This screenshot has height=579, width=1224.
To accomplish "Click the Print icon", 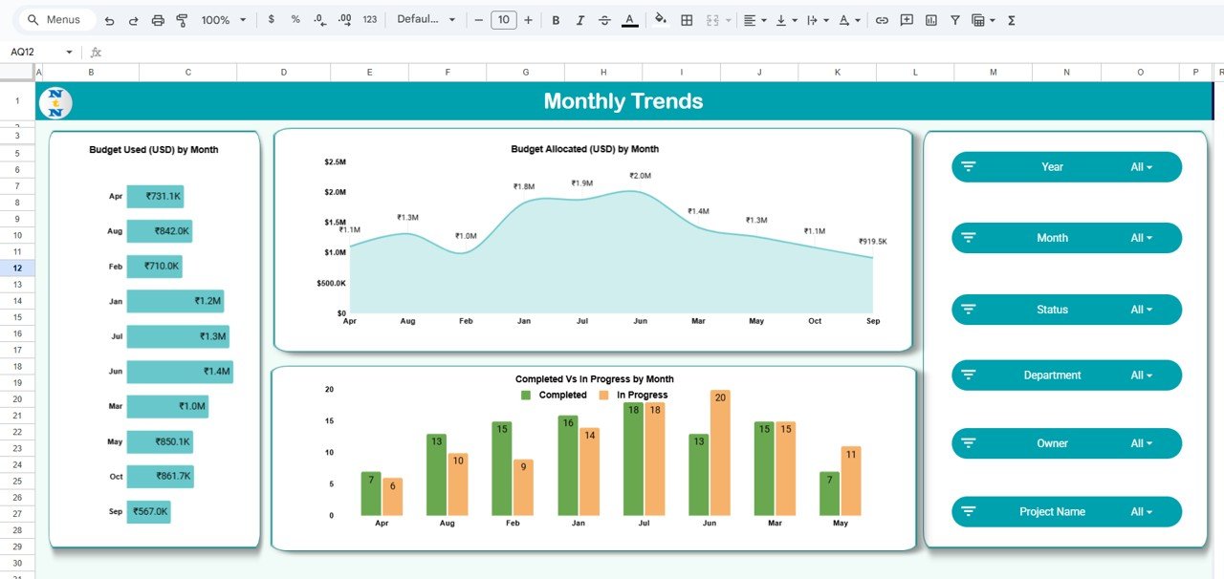I will [158, 20].
